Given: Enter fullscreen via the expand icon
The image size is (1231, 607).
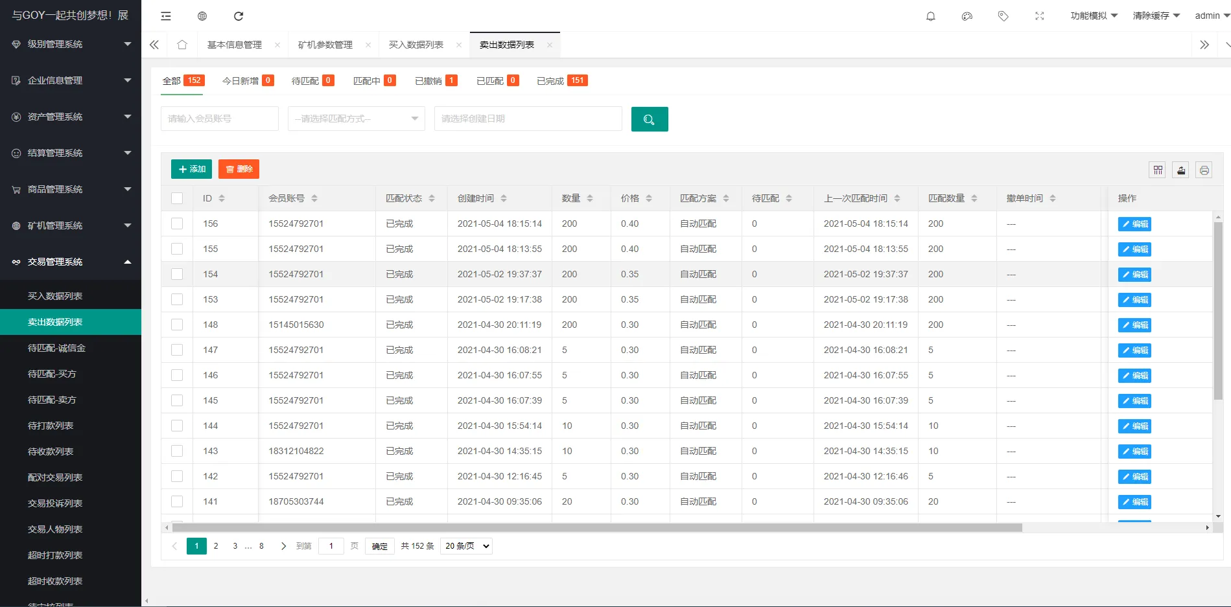Looking at the screenshot, I should click(1039, 16).
